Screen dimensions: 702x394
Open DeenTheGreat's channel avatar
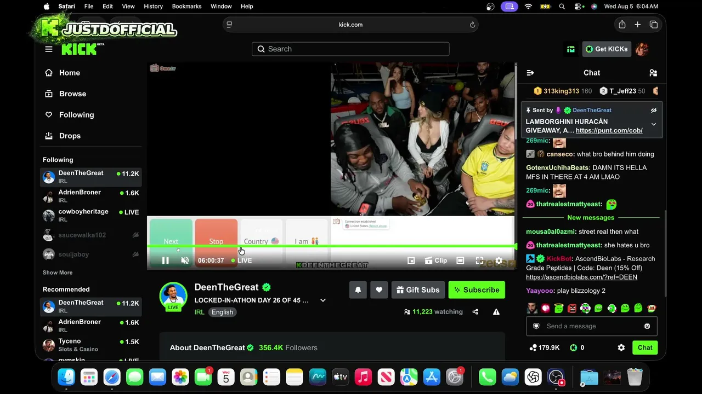(173, 296)
